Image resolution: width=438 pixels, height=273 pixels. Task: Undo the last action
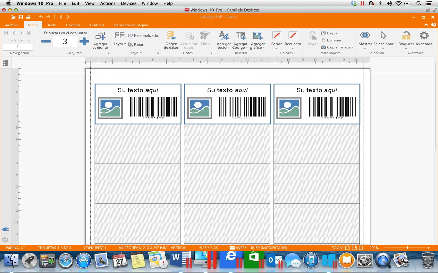(x=41, y=17)
